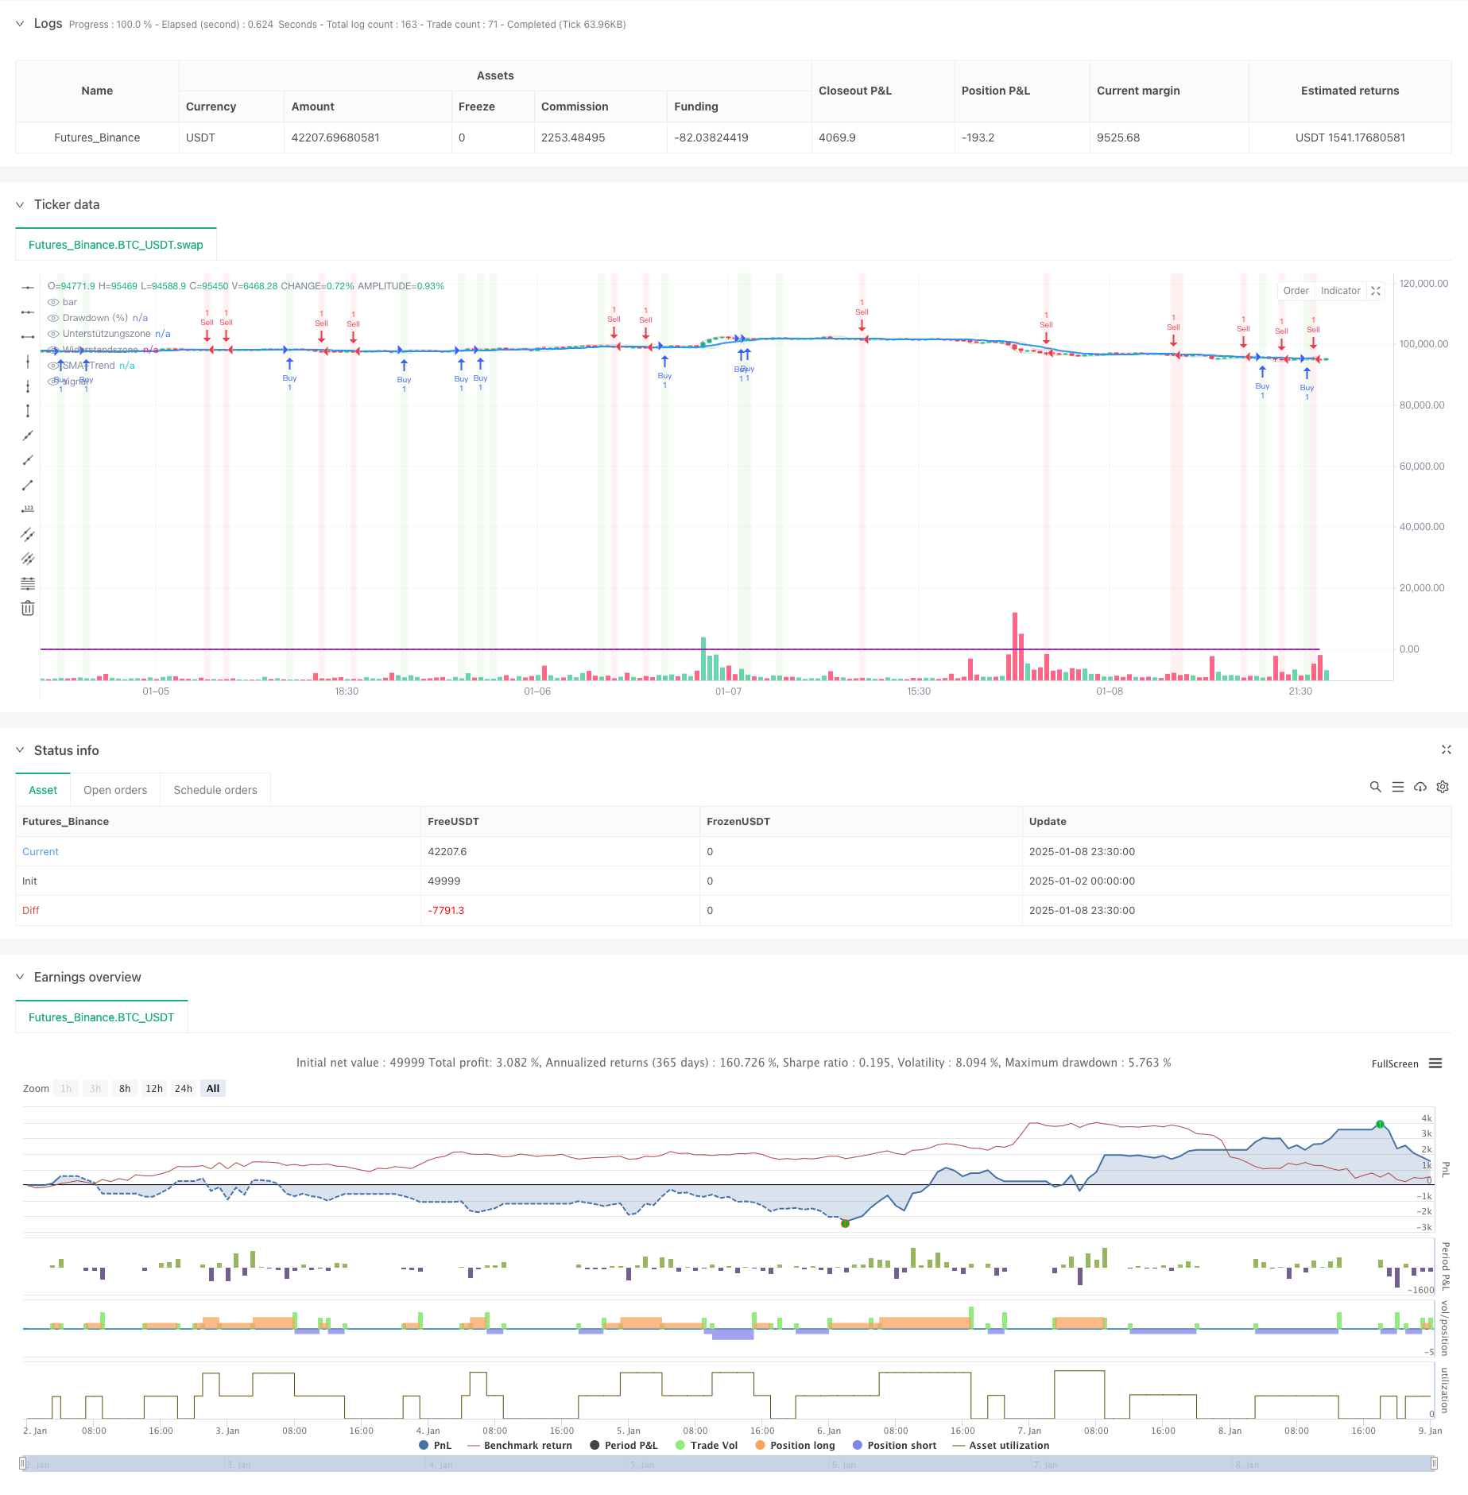The height and width of the screenshot is (1495, 1468).
Task: Select the parallel lines drawing tool
Action: click(x=28, y=559)
